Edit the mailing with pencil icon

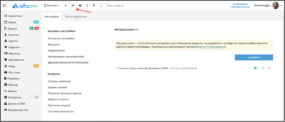click(263, 68)
